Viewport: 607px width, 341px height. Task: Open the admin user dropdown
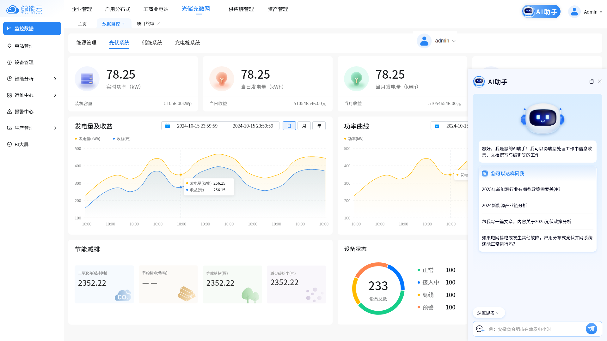(445, 41)
